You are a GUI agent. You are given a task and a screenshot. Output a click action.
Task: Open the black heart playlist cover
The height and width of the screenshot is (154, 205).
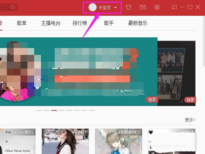172,141
